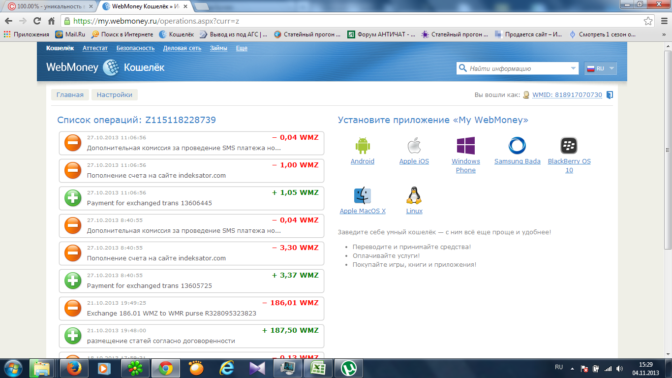672x378 pixels.
Task: Open uTorrent from the taskbar
Action: coord(349,368)
